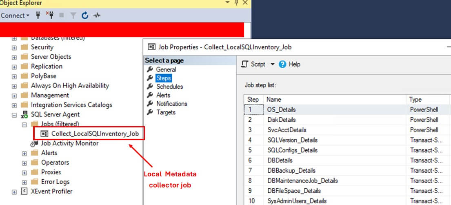This screenshot has width=451, height=205.
Task: Refresh Object Explorer with the refresh icon
Action: click(x=84, y=16)
